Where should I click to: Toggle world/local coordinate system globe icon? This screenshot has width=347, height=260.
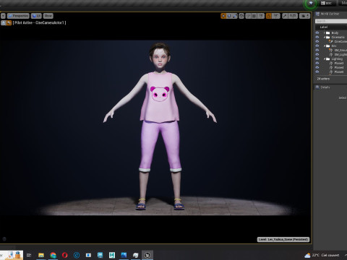241,16
